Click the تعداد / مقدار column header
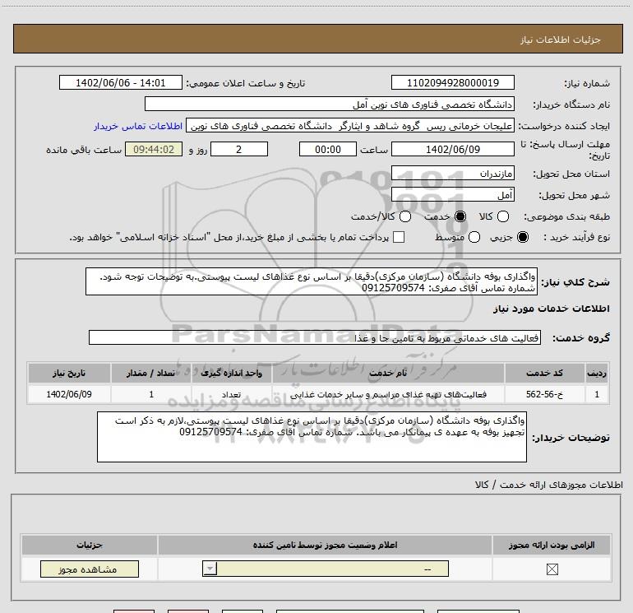This screenshot has width=633, height=613. point(150,373)
